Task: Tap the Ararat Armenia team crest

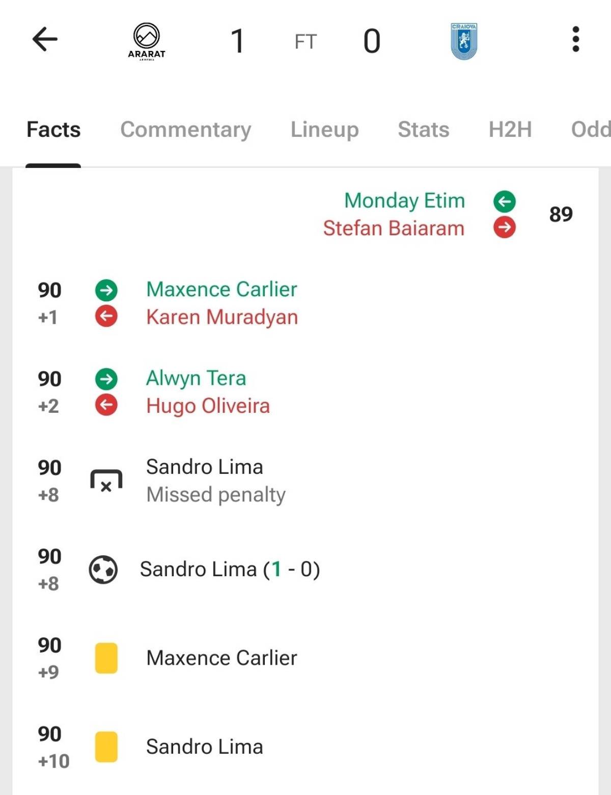Action: 147,41
